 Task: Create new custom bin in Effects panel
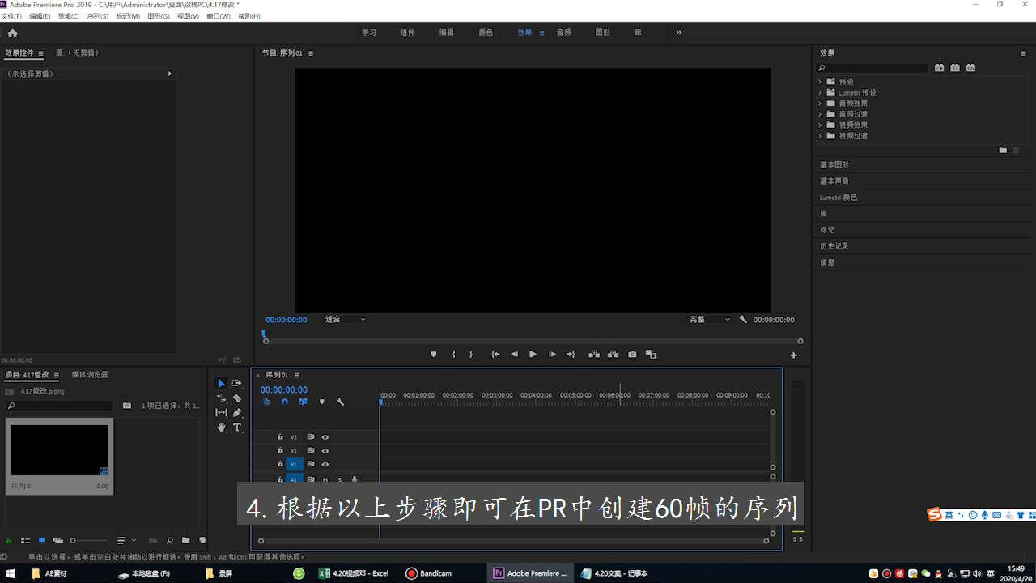click(1003, 150)
